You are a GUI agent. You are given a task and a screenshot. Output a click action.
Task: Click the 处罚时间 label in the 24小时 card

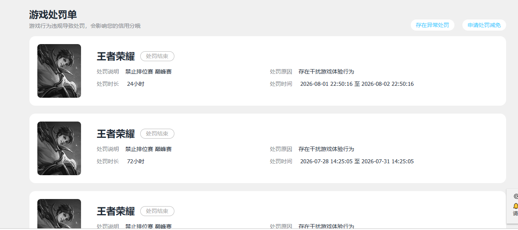(281, 84)
